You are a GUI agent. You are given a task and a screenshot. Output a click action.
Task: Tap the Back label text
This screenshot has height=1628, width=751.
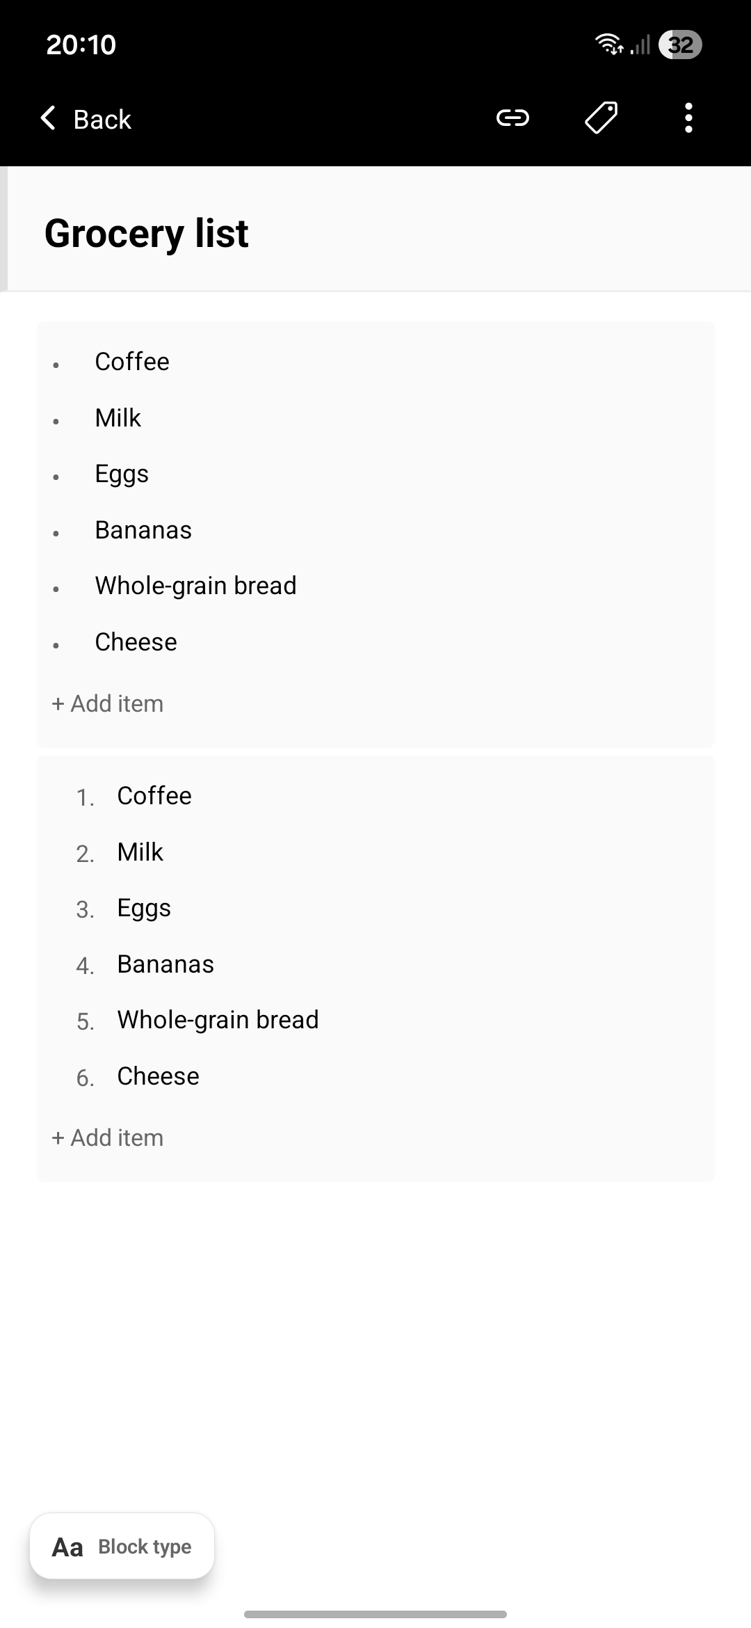point(102,120)
